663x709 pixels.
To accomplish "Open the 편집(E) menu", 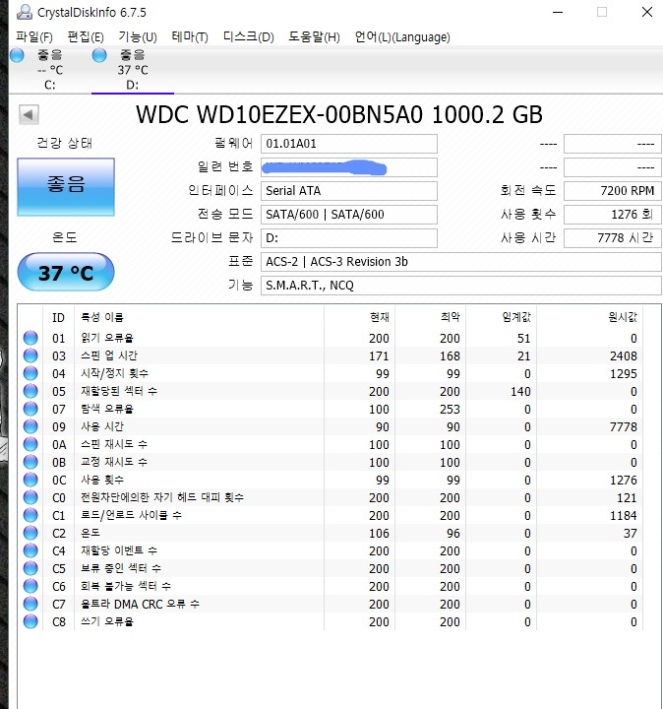I will click(x=86, y=37).
